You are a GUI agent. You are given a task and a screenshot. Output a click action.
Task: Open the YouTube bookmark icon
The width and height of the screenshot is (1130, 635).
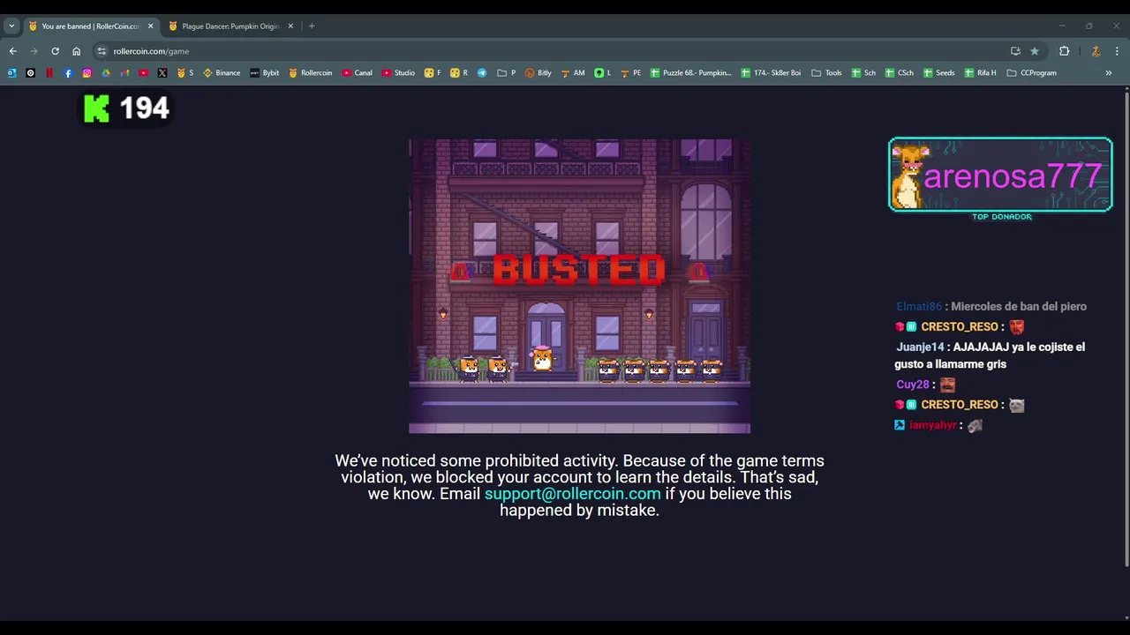tap(144, 73)
